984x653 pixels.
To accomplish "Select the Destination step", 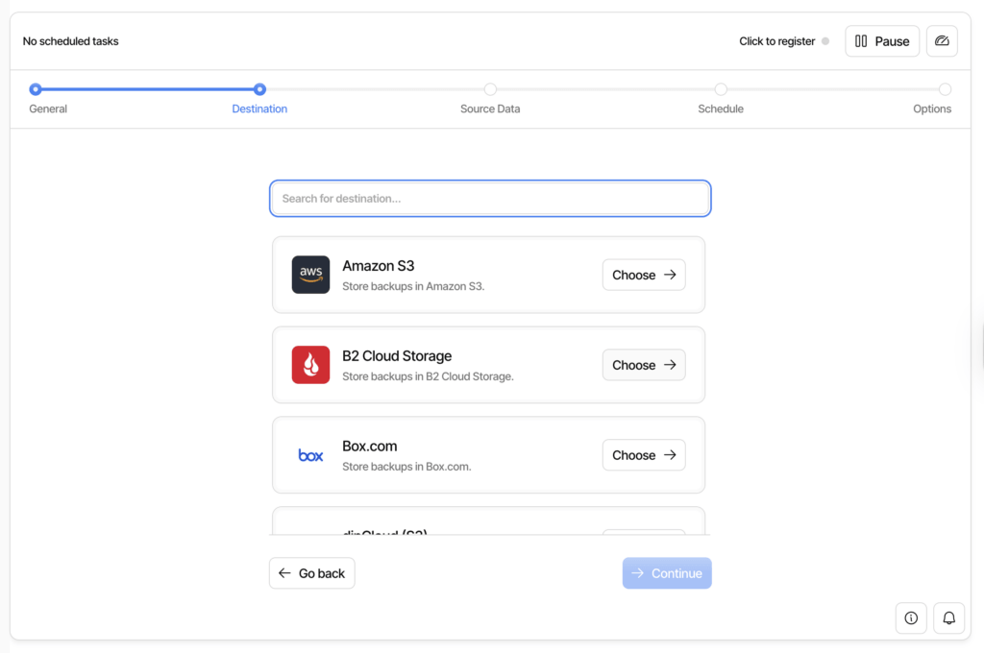I will pyautogui.click(x=259, y=109).
